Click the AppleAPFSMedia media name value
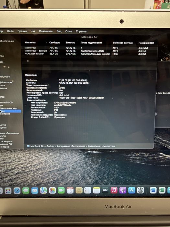The height and width of the screenshot is (227, 170). click(x=63, y=105)
